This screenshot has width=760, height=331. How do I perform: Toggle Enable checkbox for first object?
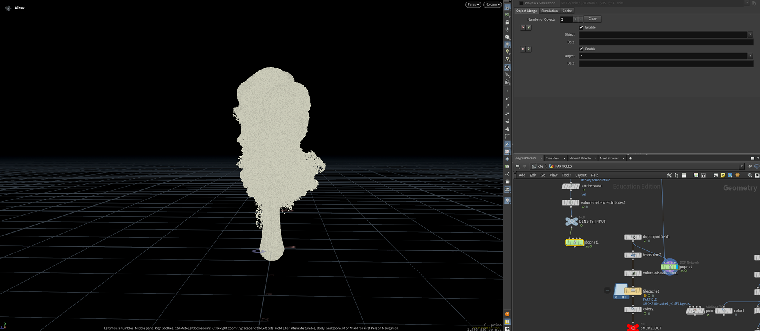point(581,28)
